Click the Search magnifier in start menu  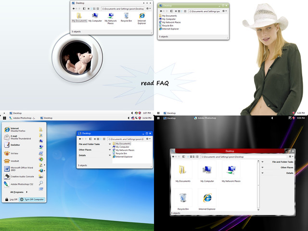pos(41,183)
